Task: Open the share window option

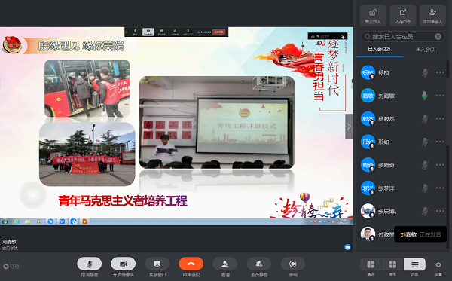Action: pos(157,264)
